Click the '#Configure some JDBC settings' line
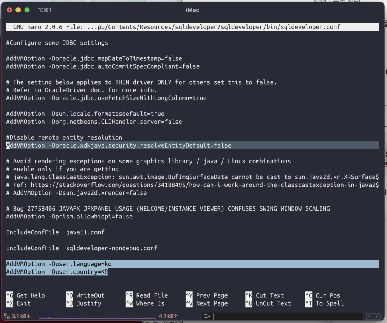The height and width of the screenshot is (323, 387). [57, 43]
